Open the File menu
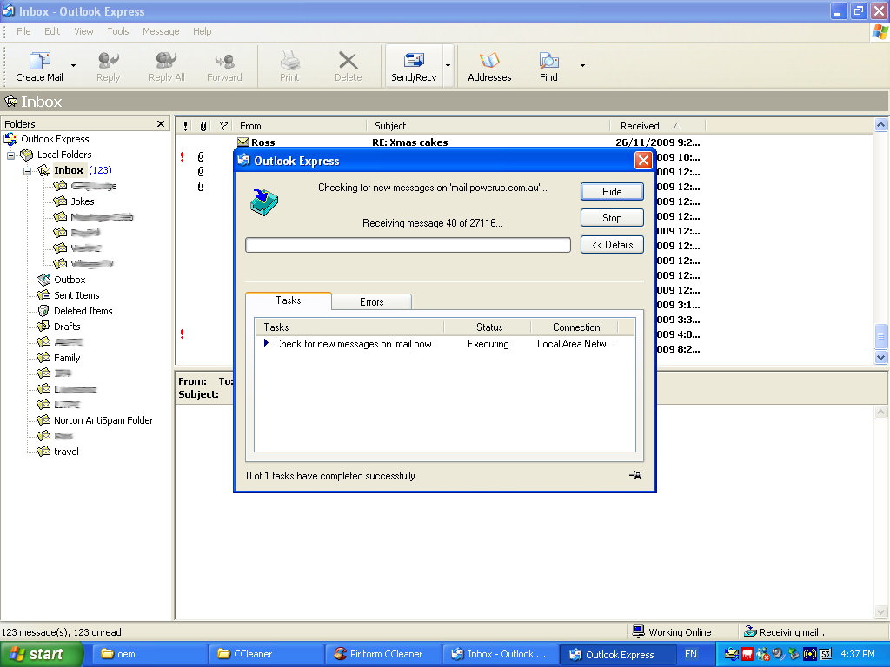Viewport: 890px width, 667px height. pyautogui.click(x=23, y=31)
